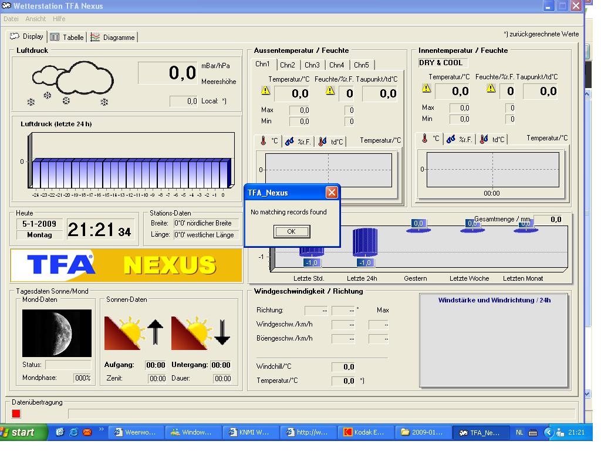Click the red Datenübertragung status indicator

(x=16, y=413)
